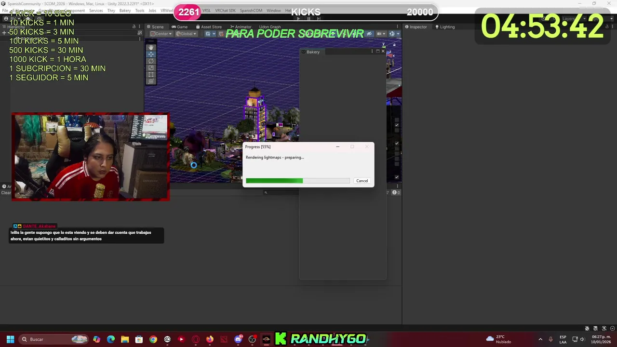The width and height of the screenshot is (617, 347).
Task: Show hidden icons in system tray
Action: click(540, 339)
